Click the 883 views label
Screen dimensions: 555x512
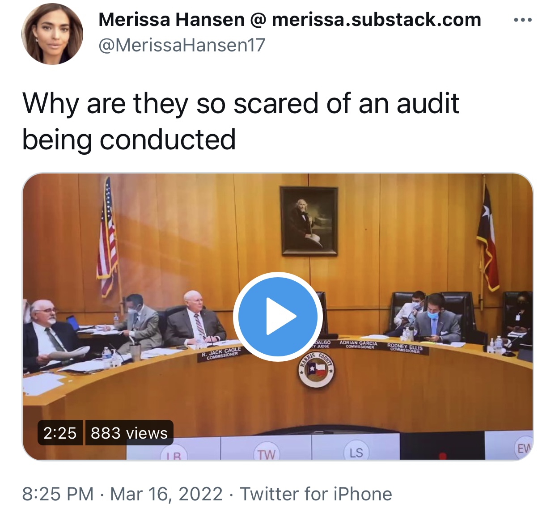[x=129, y=433]
